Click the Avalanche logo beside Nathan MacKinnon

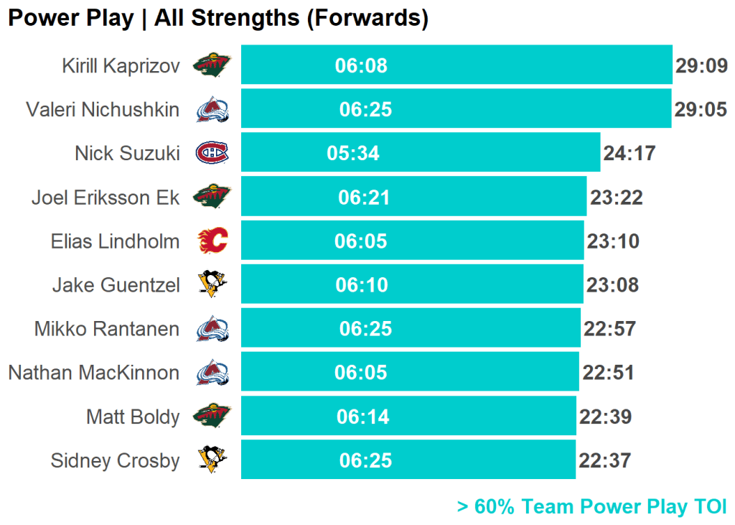[x=212, y=373]
